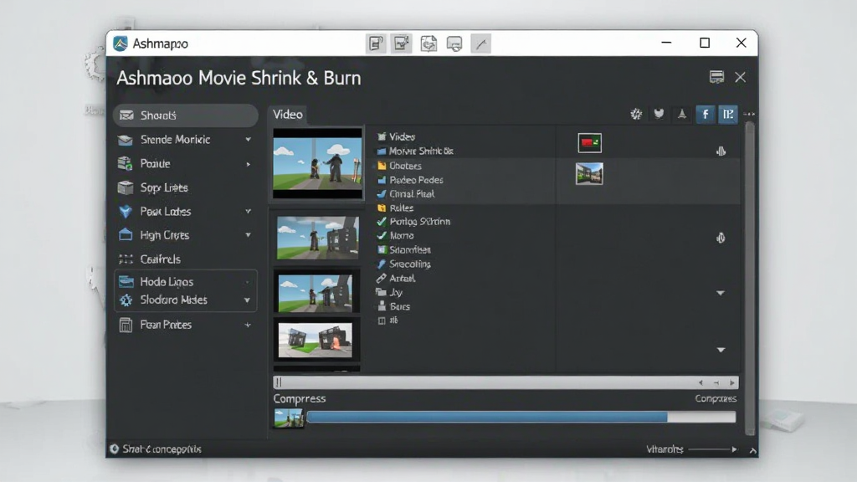Screen dimensions: 857x482
Task: Close the Ashmaoo Movie Shrink & Burn panel
Action: (740, 77)
